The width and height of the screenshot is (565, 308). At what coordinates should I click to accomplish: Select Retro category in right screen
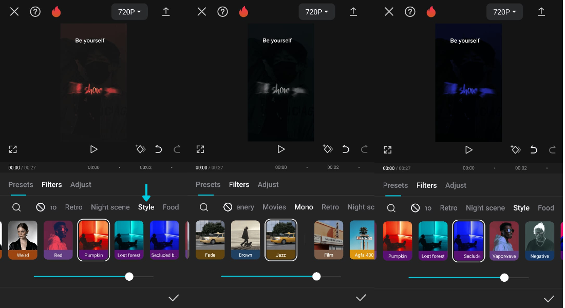448,208
